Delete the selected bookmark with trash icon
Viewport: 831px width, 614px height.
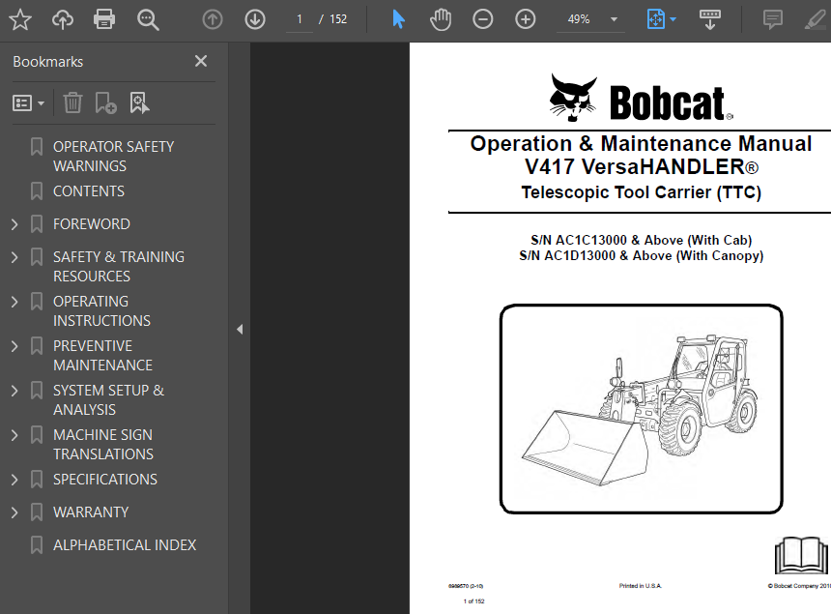coord(72,102)
